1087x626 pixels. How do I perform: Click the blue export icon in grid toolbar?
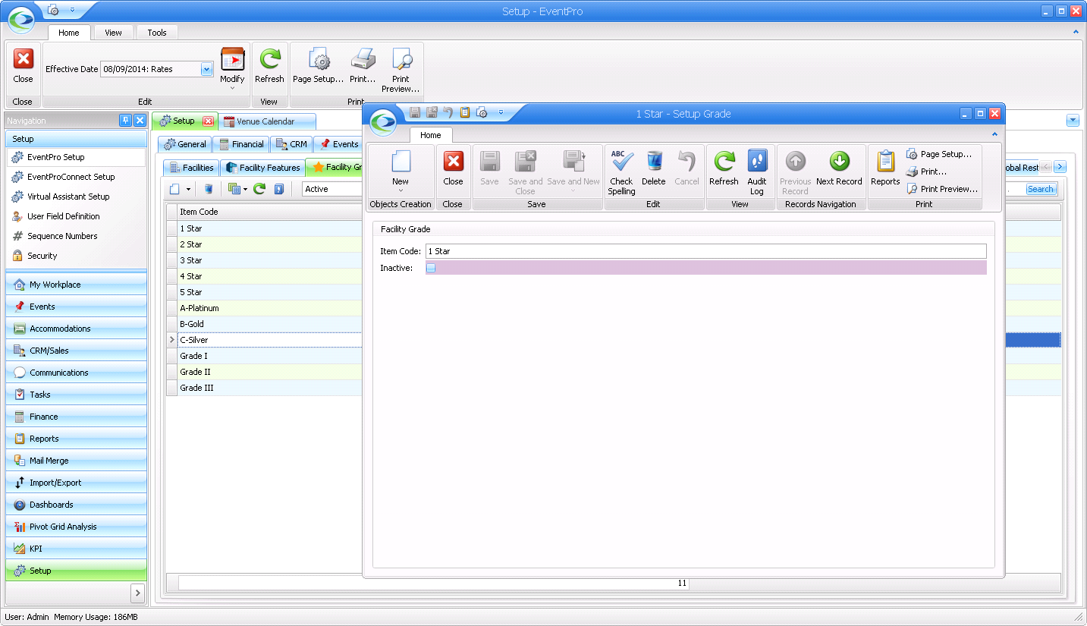(x=278, y=189)
